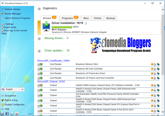The width and height of the screenshot is (165, 116).
Task: Click the 'Driver updates - 19' heading text
Action: 57,50
